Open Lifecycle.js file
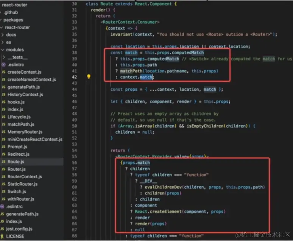Image resolution: width=293 pixels, height=241 pixels. point(19,117)
